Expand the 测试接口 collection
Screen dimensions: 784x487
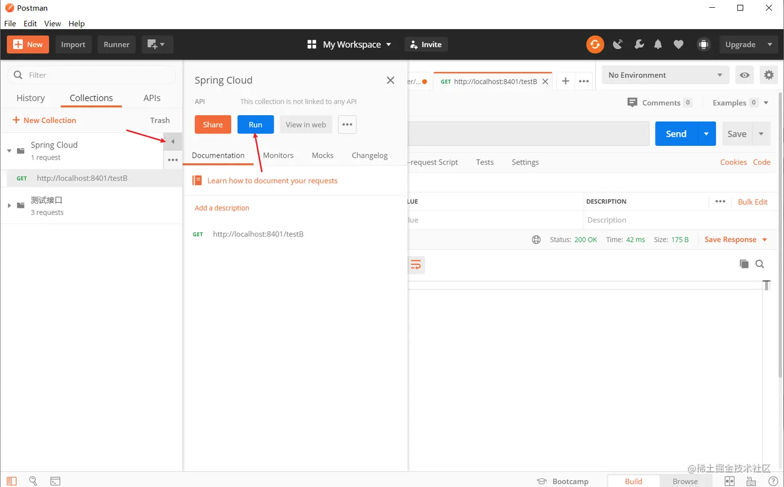click(x=9, y=206)
